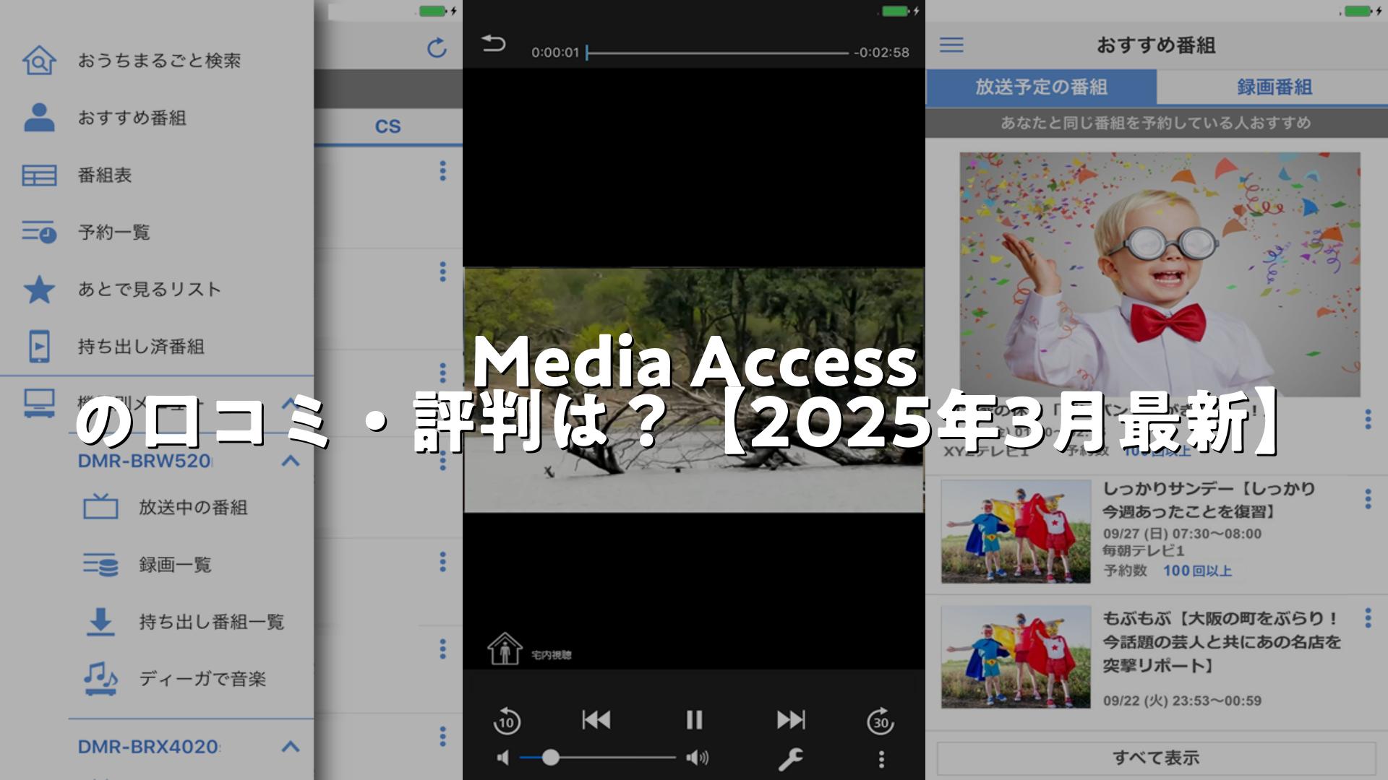1388x780 pixels.
Task: Click 宅内視聴 home viewing icon
Action: [x=505, y=649]
